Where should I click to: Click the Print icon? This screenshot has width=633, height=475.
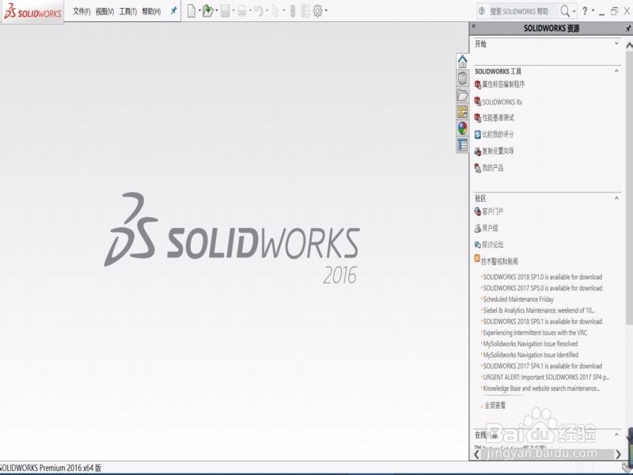(242, 11)
